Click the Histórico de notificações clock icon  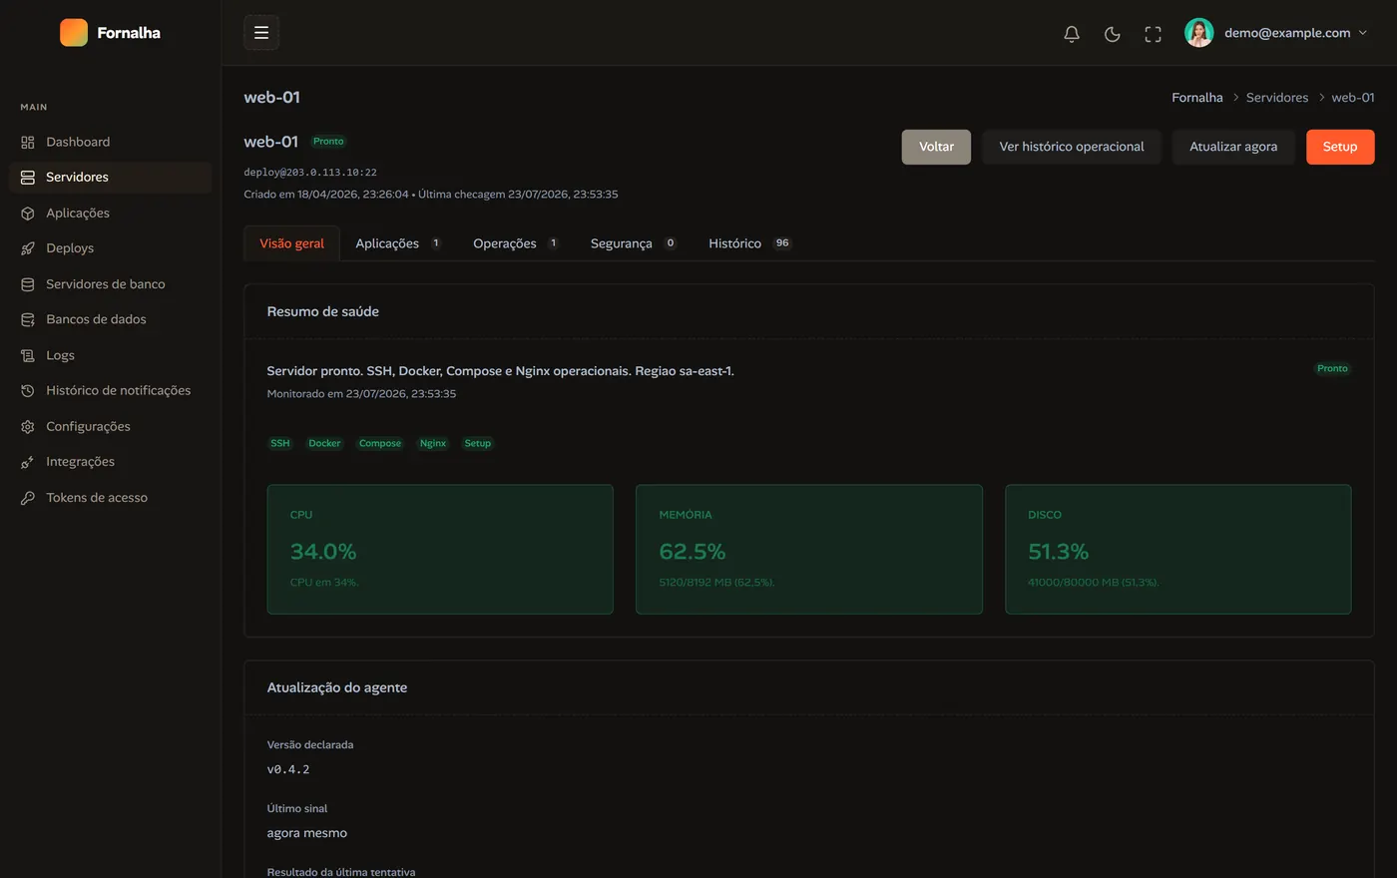[x=28, y=391]
